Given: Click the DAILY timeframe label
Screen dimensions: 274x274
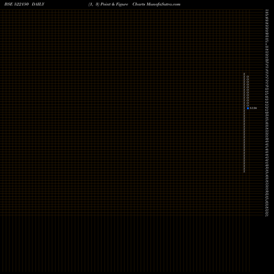Looking at the screenshot, I should point(38,4).
